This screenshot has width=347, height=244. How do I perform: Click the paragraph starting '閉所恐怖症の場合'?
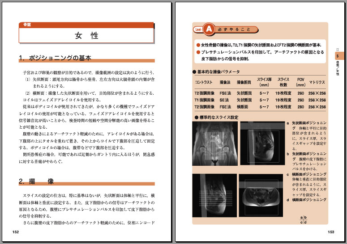click(x=87, y=158)
